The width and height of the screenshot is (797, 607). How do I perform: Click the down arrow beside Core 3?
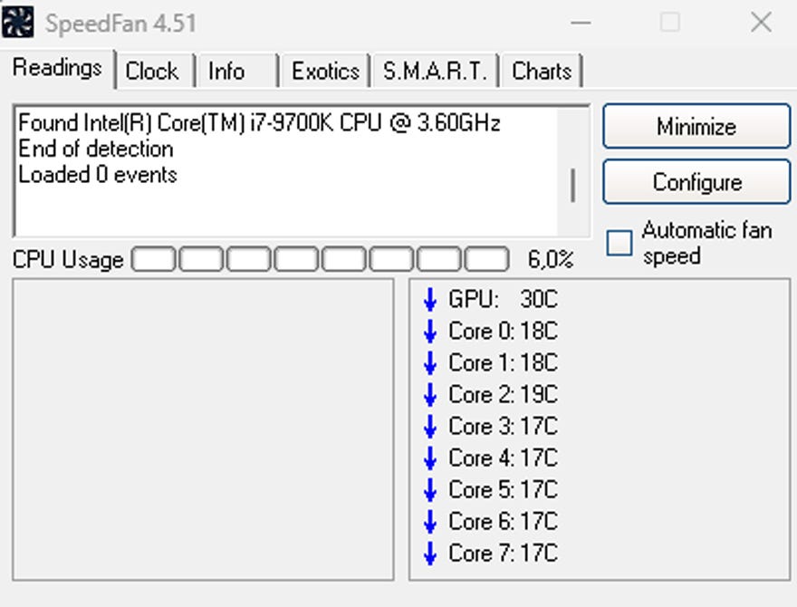pyautogui.click(x=430, y=427)
